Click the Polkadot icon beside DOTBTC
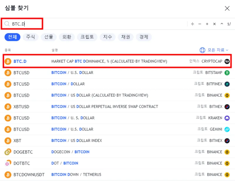 [8, 163]
